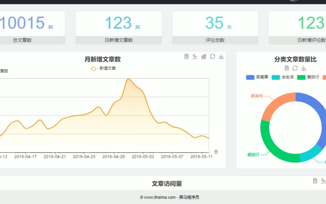Viewport: 326px width, 204px height.
Task: Click the 2019-05-03 data point marker
Action: 143,92
